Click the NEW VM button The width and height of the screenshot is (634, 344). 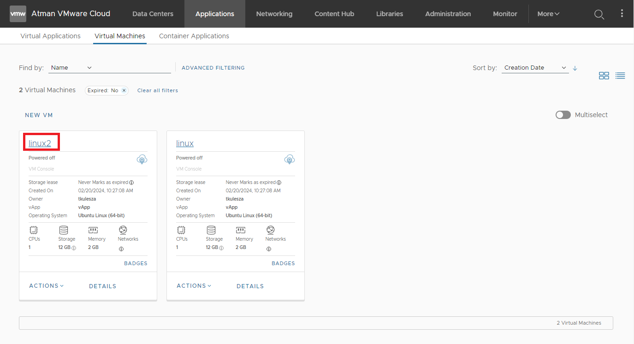coord(39,115)
